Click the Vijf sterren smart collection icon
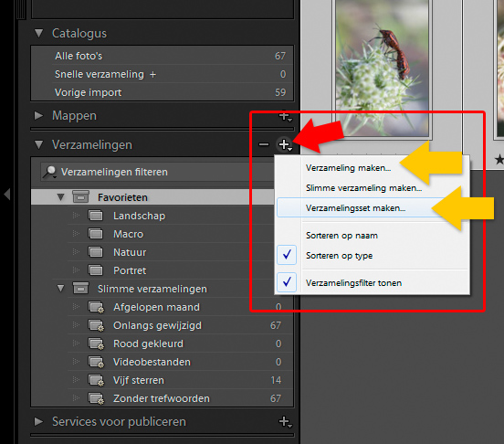 coord(96,381)
